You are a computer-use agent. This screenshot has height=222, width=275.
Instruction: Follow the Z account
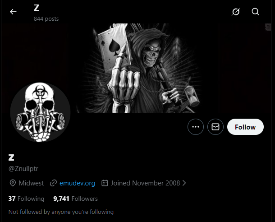pyautogui.click(x=245, y=127)
